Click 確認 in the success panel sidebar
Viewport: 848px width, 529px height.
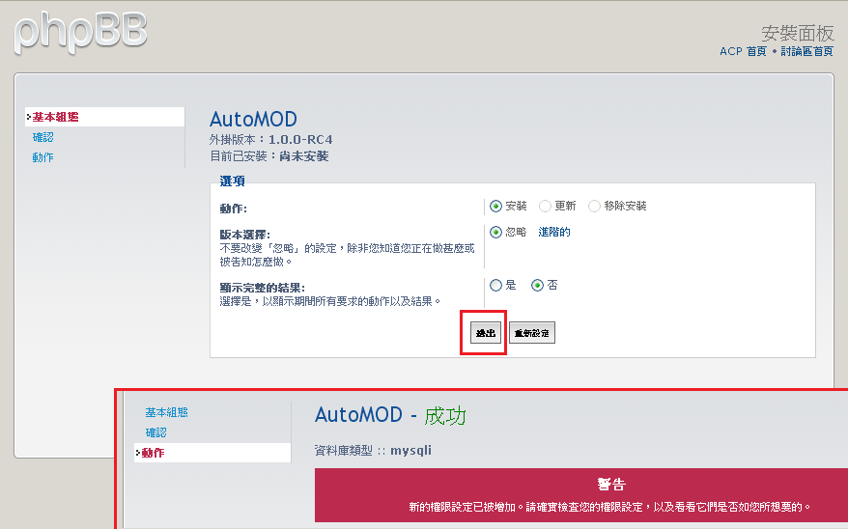155,432
